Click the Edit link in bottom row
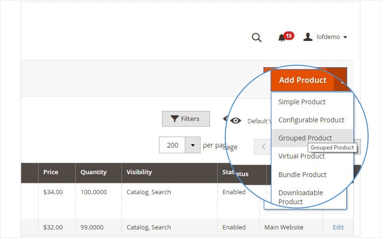381x238 pixels. pyautogui.click(x=338, y=228)
